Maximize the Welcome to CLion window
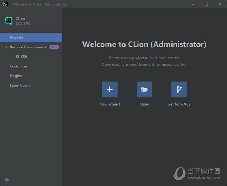Screen dimensions: 227x186 click(206, 4)
